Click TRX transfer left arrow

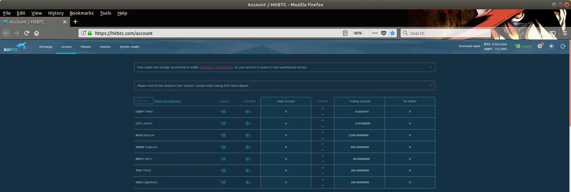[323, 173]
